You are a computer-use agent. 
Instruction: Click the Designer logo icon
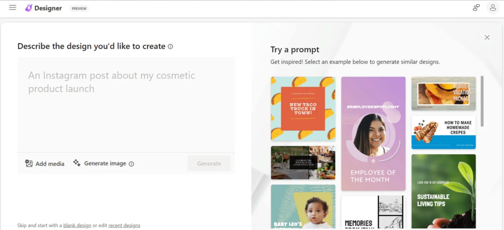(x=29, y=8)
